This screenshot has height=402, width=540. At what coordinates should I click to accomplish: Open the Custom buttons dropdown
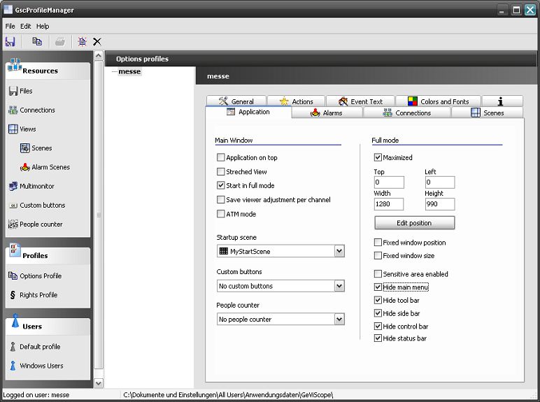coord(339,286)
